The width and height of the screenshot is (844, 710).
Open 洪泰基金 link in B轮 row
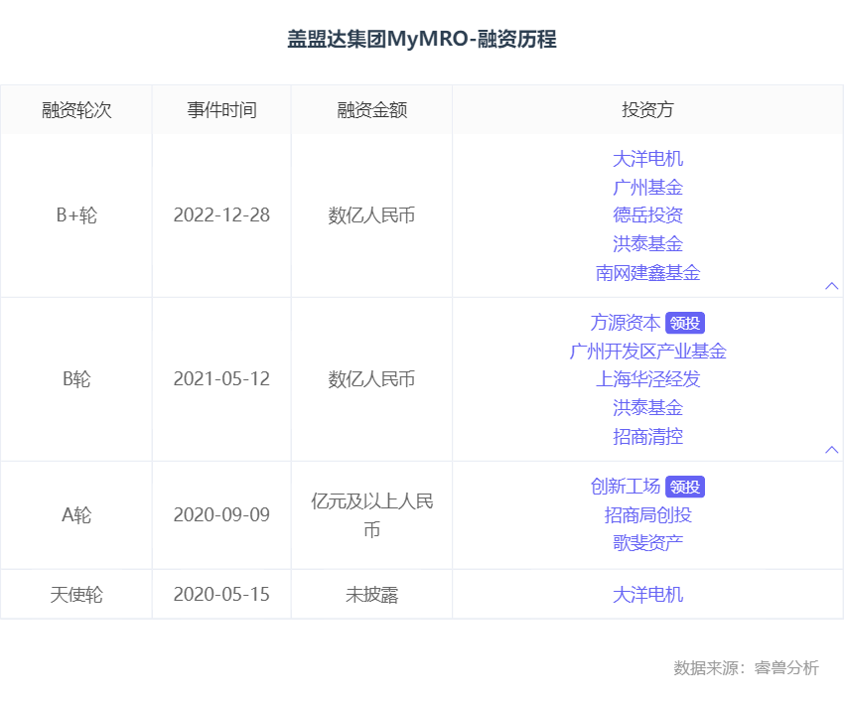647,407
